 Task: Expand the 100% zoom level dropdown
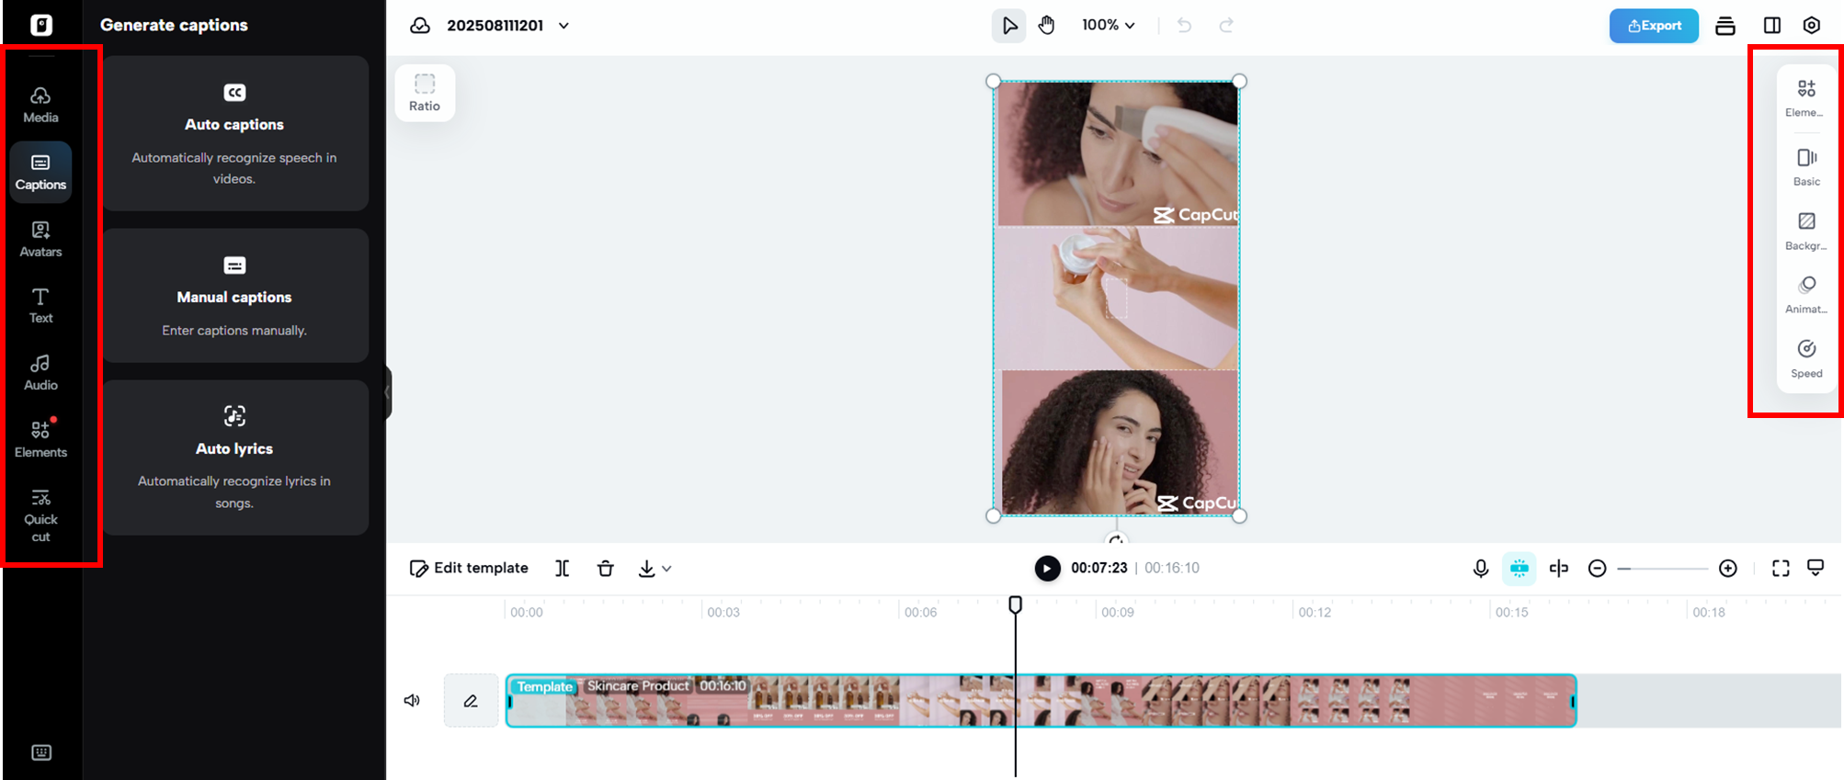coord(1108,26)
